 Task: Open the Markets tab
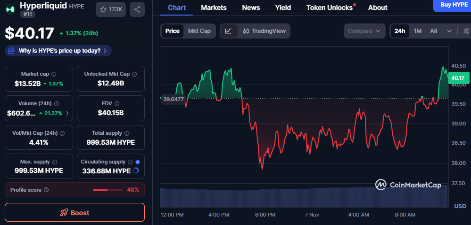pyautogui.click(x=214, y=8)
